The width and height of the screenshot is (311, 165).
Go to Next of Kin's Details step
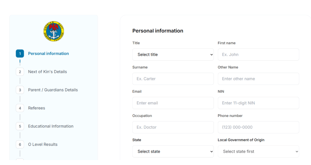47,72
